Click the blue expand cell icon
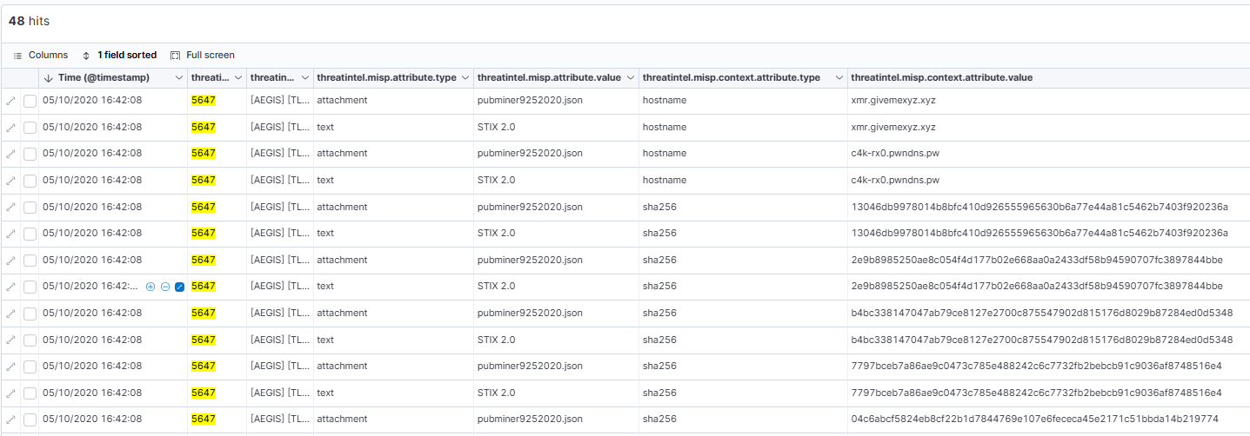 click(179, 287)
